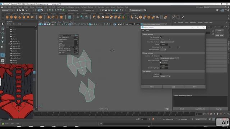This screenshot has width=230, height=129.
Task: Open the Mirror Direction dropdown
Action: click(163, 49)
